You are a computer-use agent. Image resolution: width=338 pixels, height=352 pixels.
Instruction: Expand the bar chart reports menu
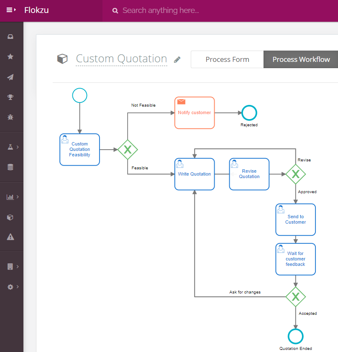point(12,197)
